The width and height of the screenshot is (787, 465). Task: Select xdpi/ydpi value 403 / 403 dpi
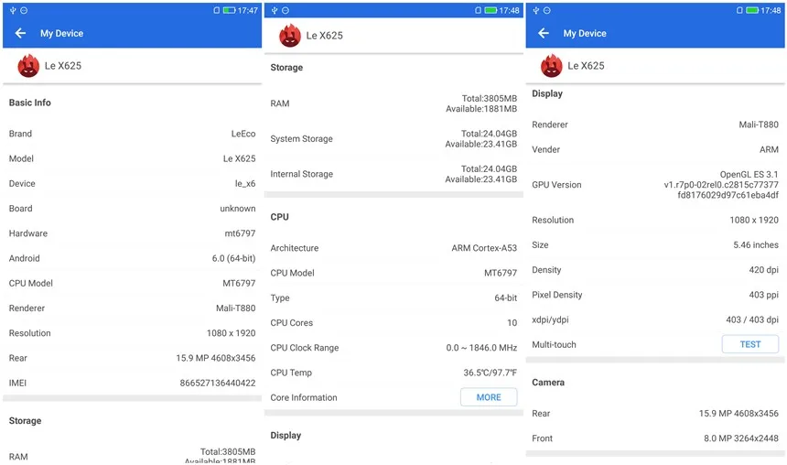pyautogui.click(x=752, y=319)
